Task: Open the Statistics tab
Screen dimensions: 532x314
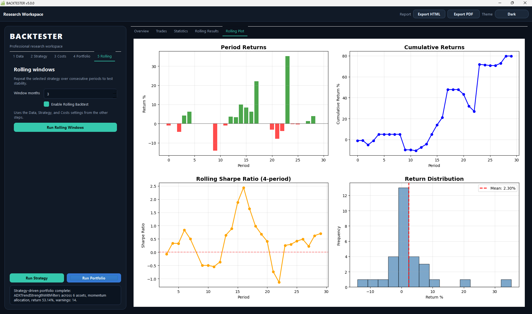Action: 181,31
